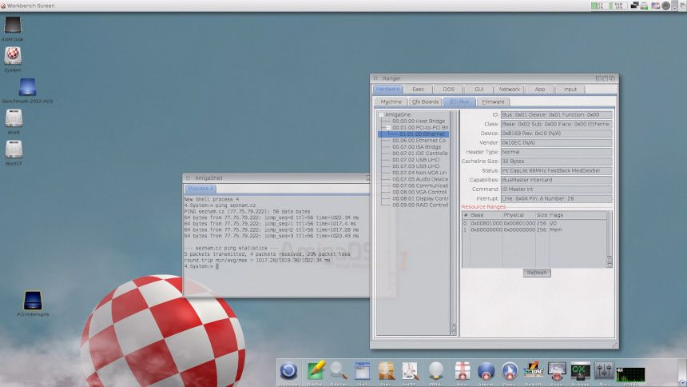
Task: Click the Physical column header
Action: pyautogui.click(x=519, y=215)
